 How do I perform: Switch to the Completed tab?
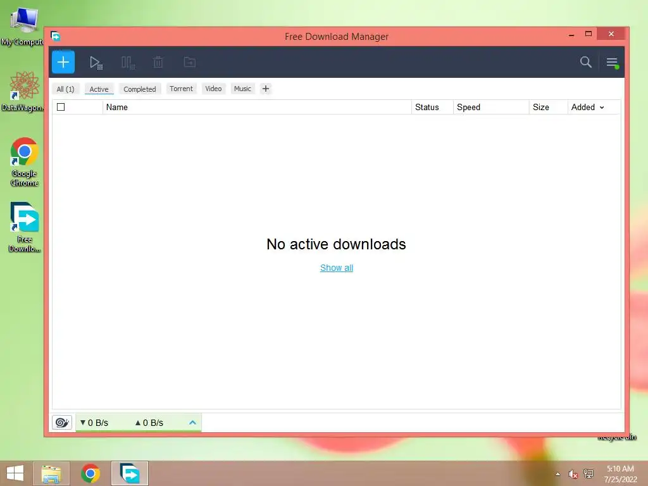click(x=140, y=89)
